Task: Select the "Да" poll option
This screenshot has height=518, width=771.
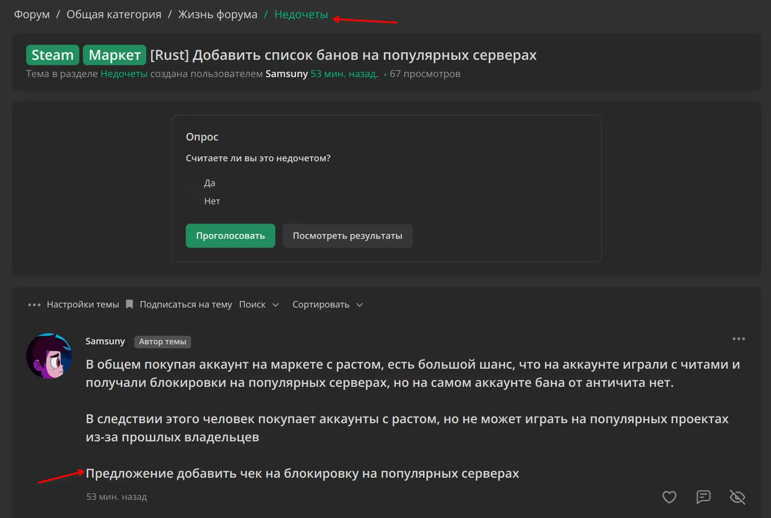Action: pyautogui.click(x=191, y=183)
